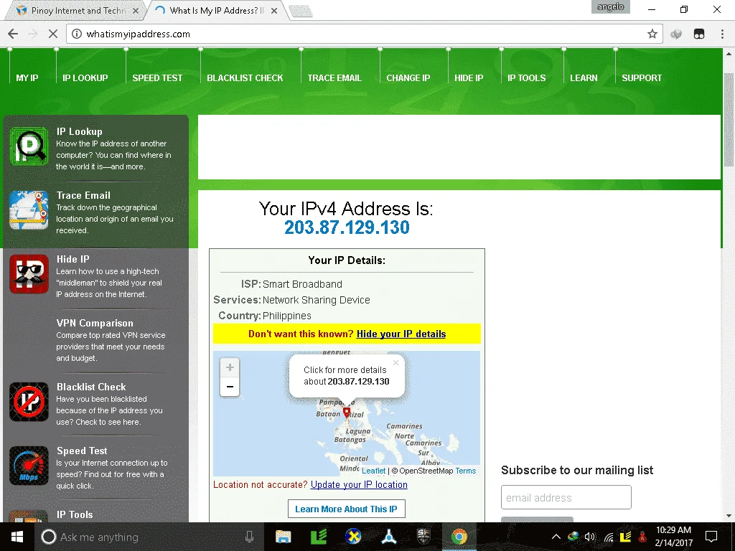The image size is (735, 551).
Task: Open the Trace Email map icon
Action: click(x=29, y=210)
